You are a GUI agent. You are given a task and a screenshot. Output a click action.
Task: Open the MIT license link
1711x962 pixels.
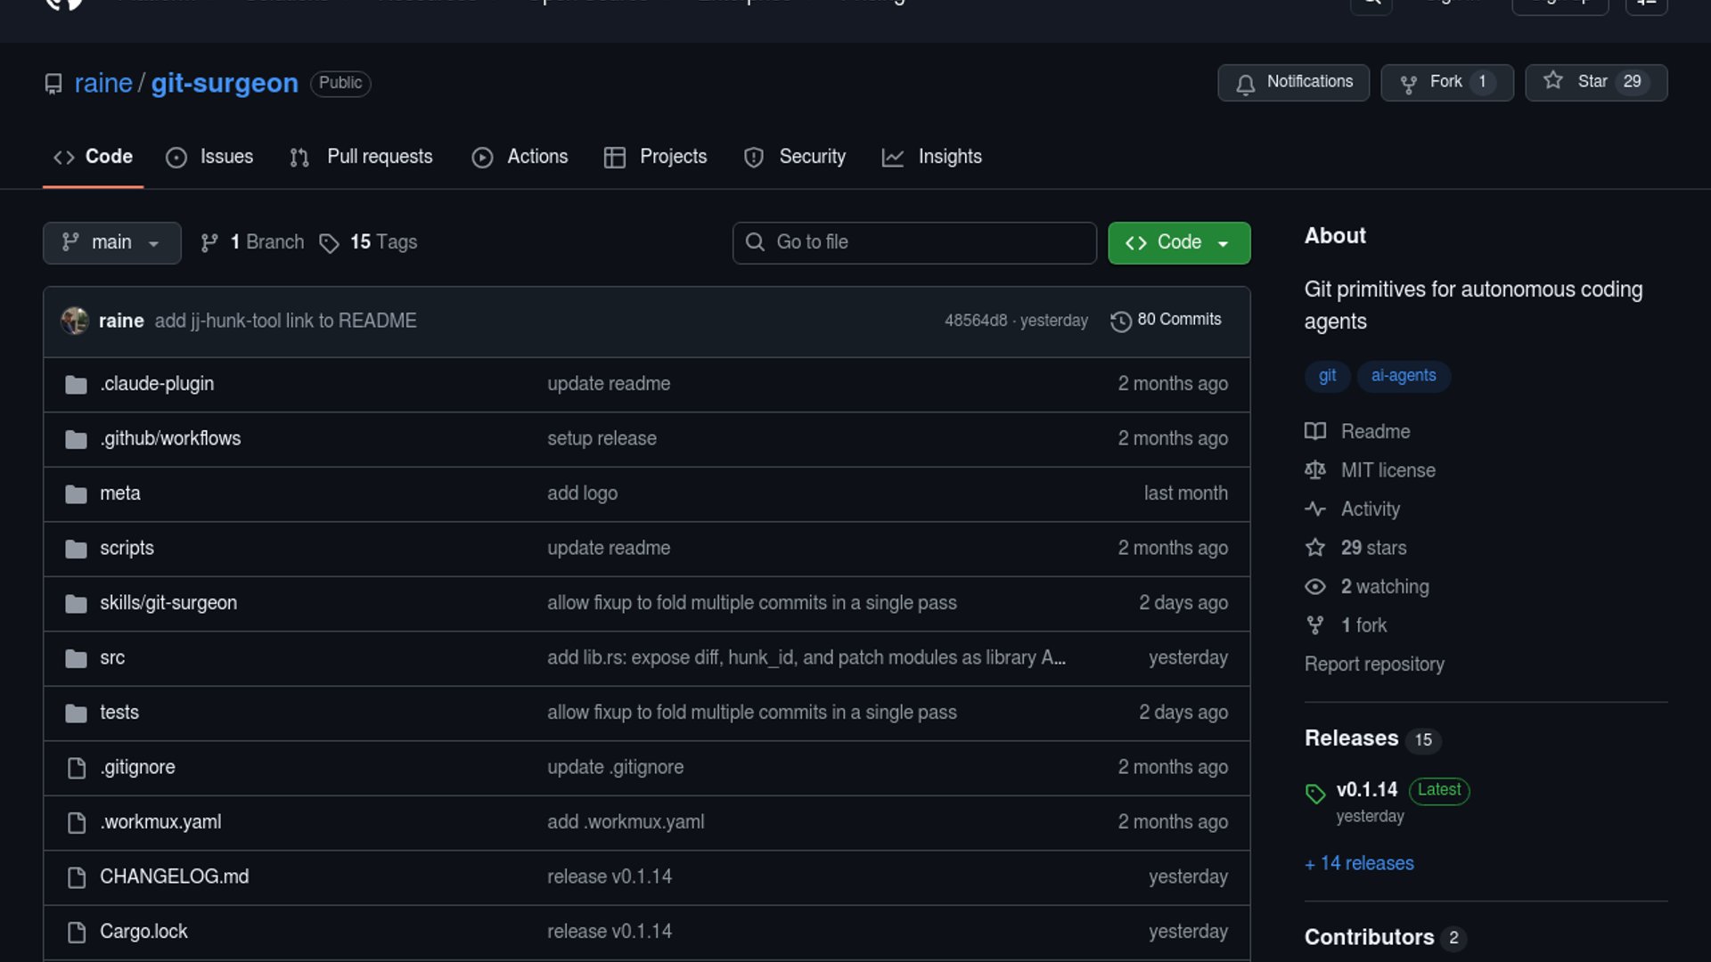[1388, 470]
